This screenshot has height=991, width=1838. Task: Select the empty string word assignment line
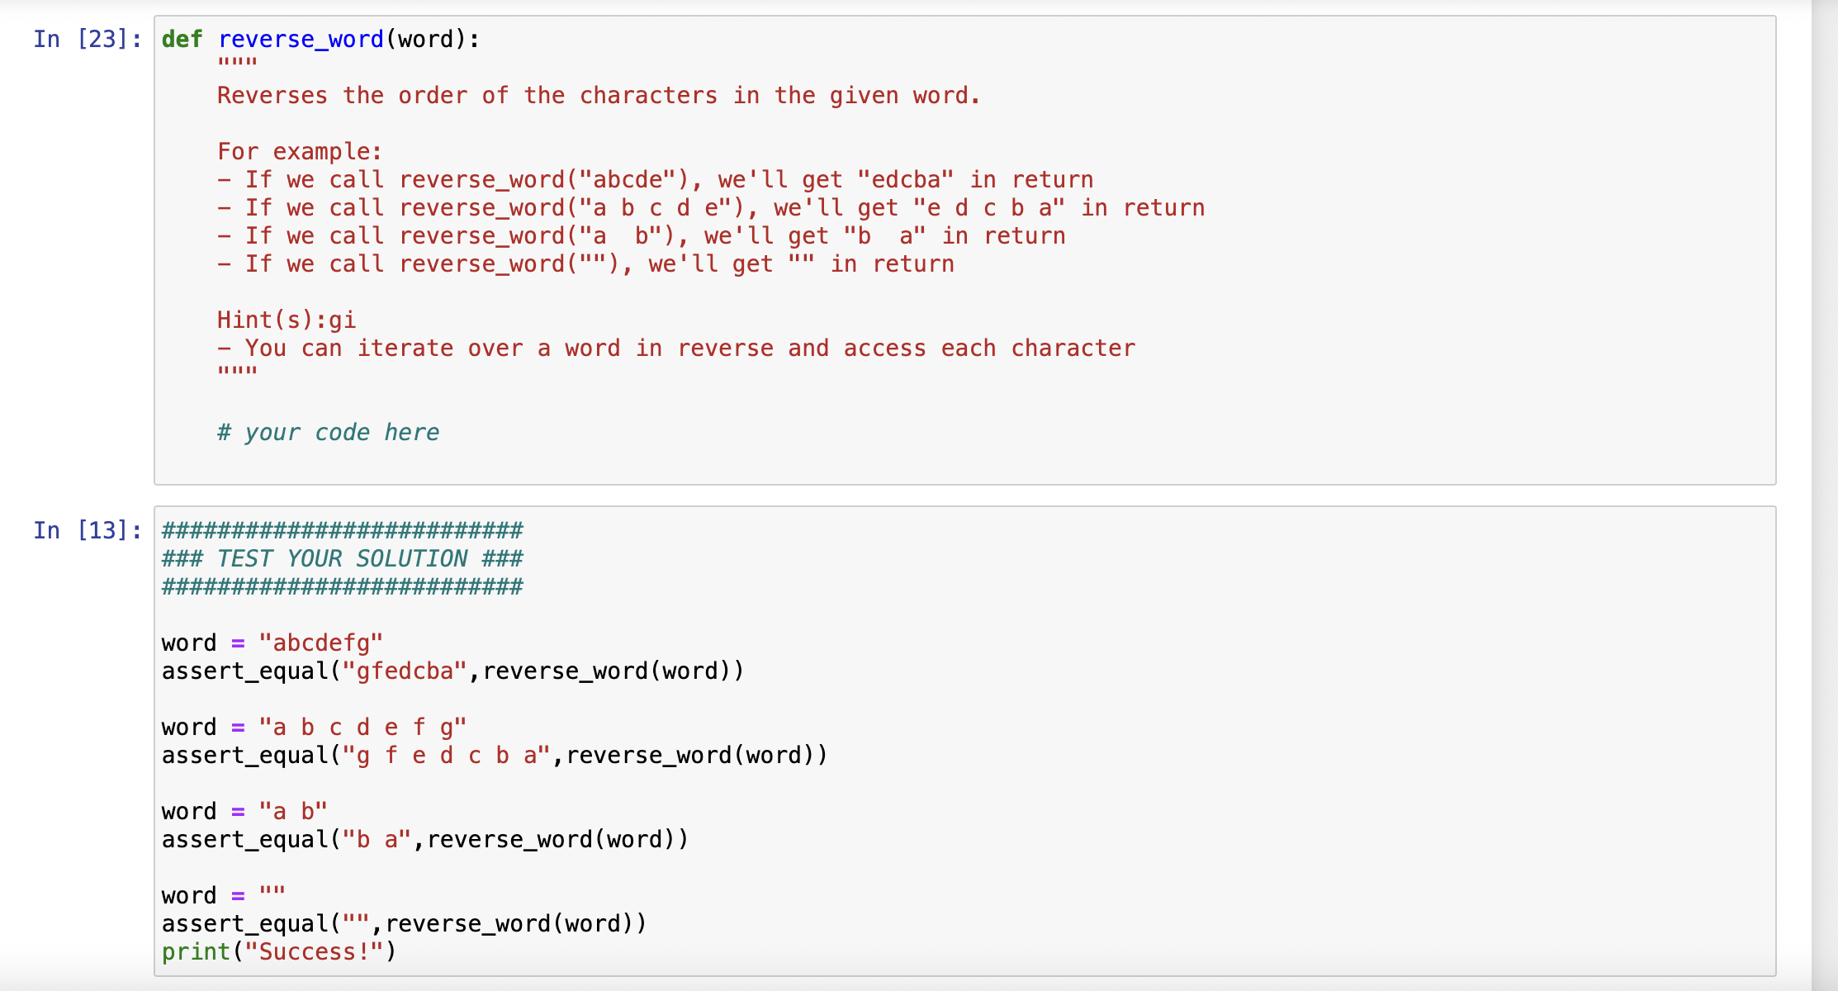[x=223, y=894]
